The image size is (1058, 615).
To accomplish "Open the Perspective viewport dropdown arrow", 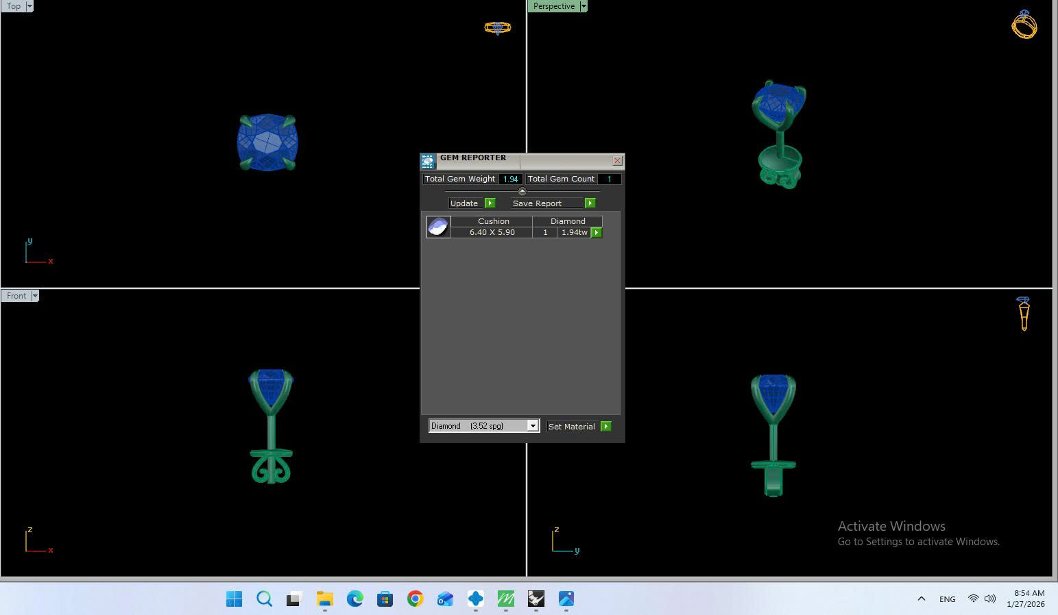I will (584, 6).
